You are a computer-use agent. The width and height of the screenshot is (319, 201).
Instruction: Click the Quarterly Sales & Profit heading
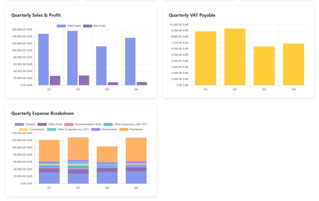click(36, 15)
